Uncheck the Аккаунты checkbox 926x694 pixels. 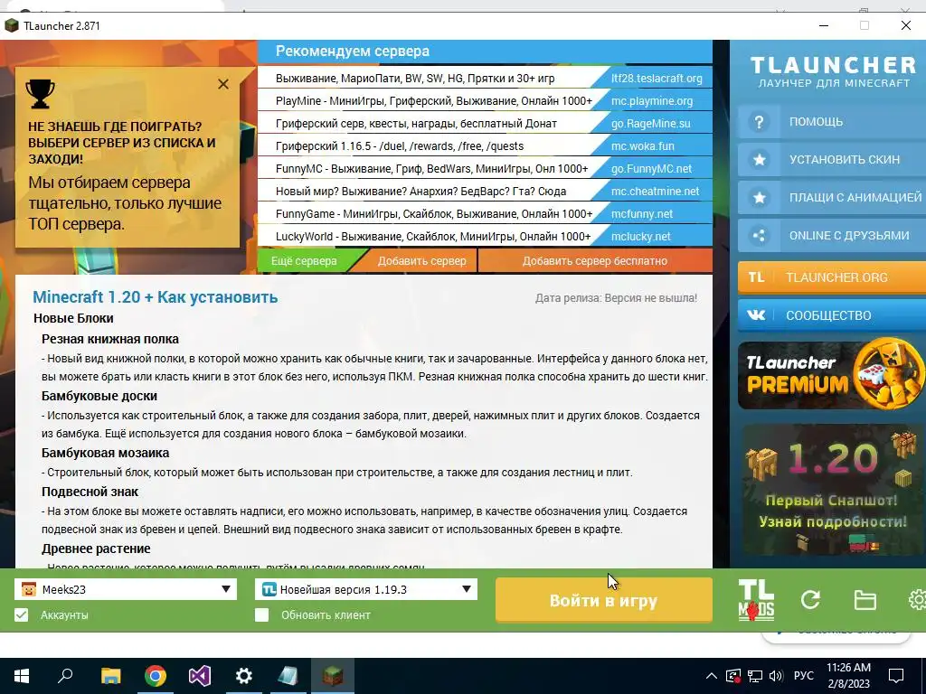22,614
